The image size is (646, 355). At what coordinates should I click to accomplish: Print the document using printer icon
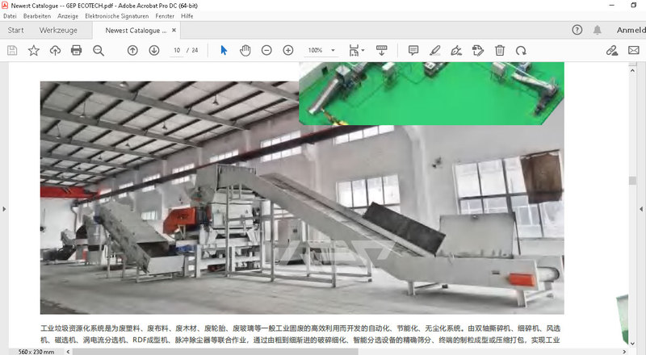click(77, 50)
